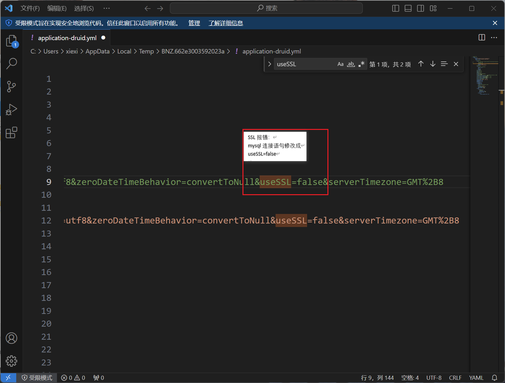505x383 pixels.
Task: Open the editor more actions ellipsis
Action: 494,38
